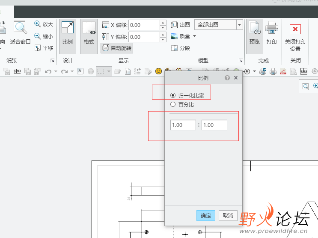Viewport: 318px width, 238px height.
Task: Click the text box A icon
Action: (x=80, y=71)
